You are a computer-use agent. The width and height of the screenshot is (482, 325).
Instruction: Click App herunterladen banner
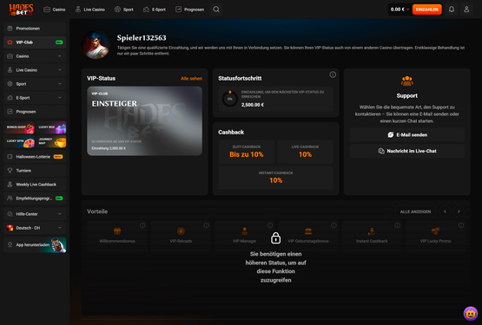coord(35,244)
